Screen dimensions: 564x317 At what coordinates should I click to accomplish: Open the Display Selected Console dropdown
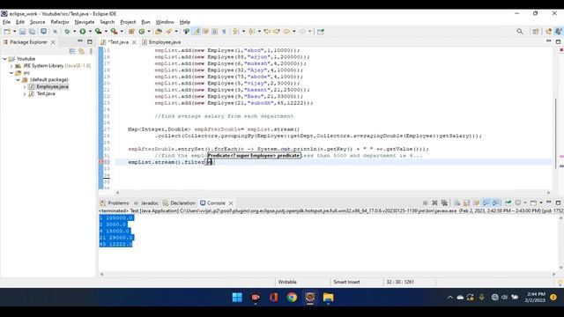[x=525, y=203]
